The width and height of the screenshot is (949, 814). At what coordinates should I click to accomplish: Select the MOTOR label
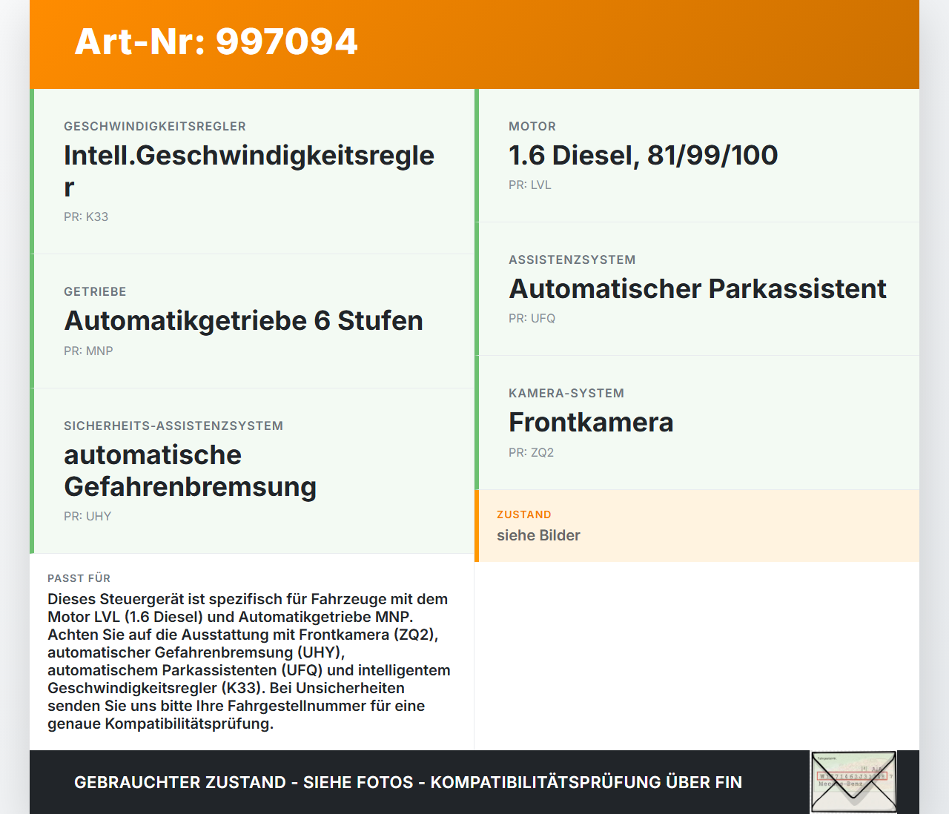pos(532,127)
